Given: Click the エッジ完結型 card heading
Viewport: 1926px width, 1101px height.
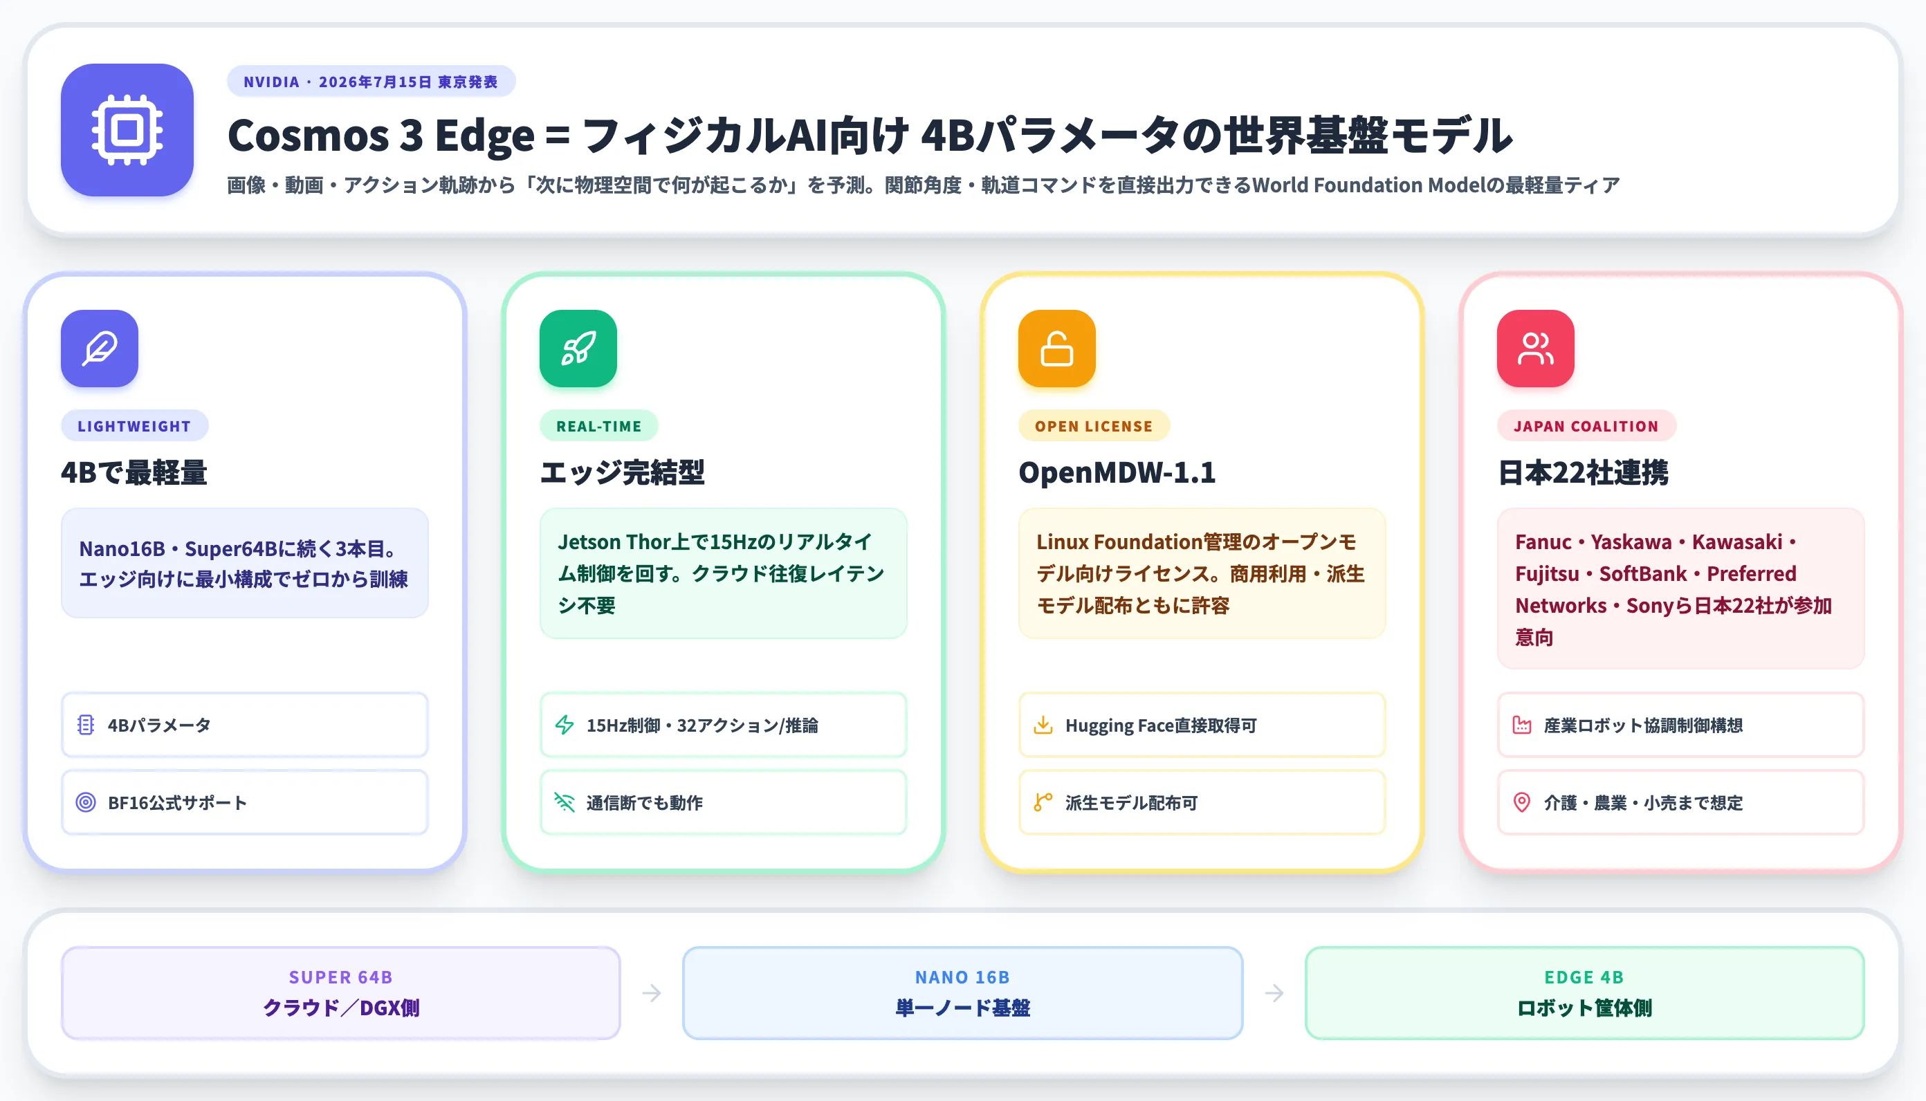Looking at the screenshot, I should click(623, 472).
